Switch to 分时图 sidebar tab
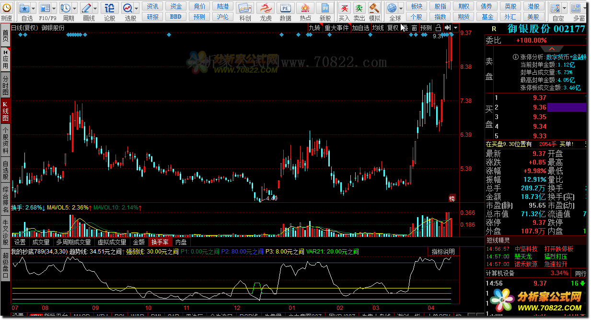This screenshot has width=591, height=320. click(5, 85)
